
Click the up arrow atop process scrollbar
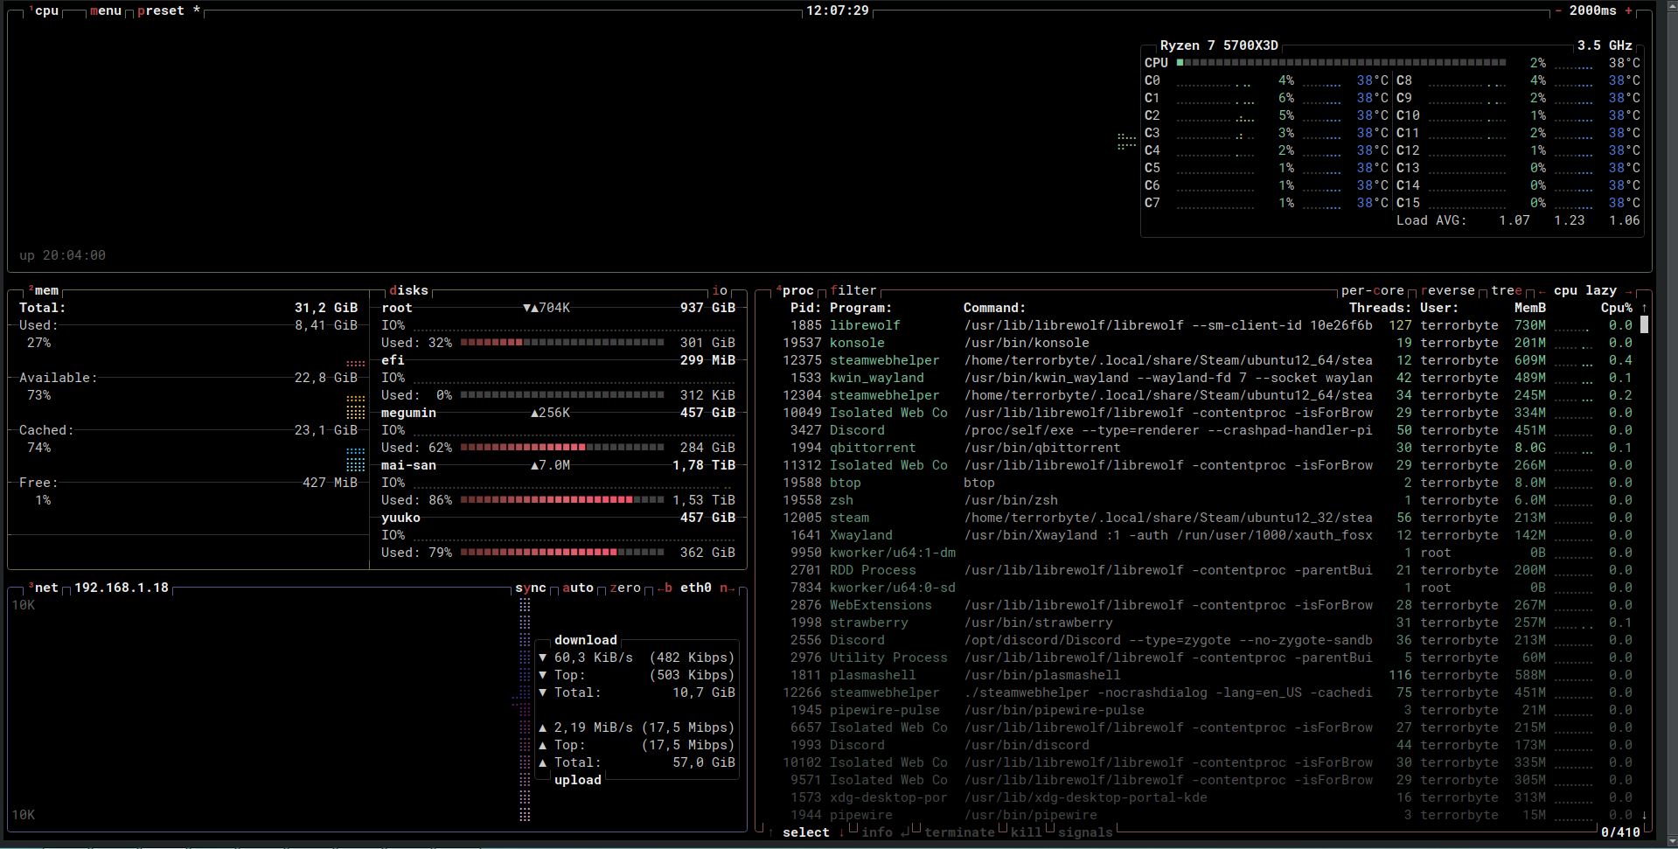click(x=1644, y=308)
